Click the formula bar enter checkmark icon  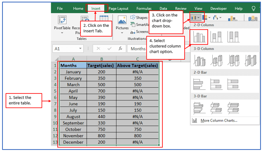coord(110,49)
